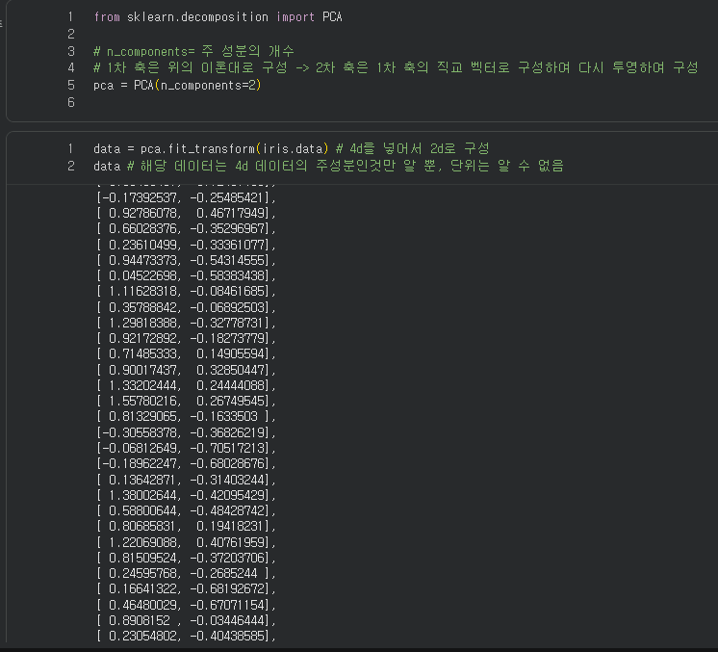Select output row [0.58800644, -0.48428742]
718x652 pixels.
click(187, 510)
